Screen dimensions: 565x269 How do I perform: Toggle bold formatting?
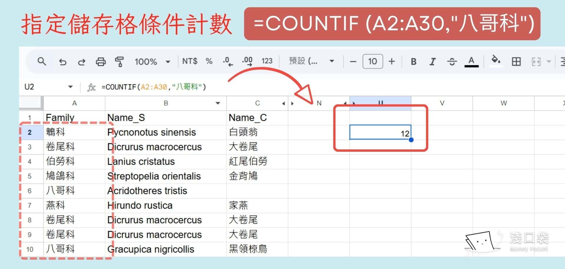pyautogui.click(x=413, y=61)
